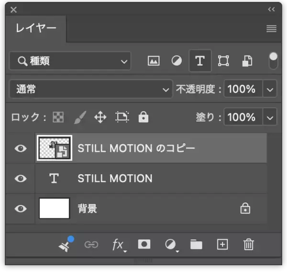Image resolution: width=287 pixels, height=272 pixels.
Task: Filter layers by pixel image type
Action: (154, 61)
